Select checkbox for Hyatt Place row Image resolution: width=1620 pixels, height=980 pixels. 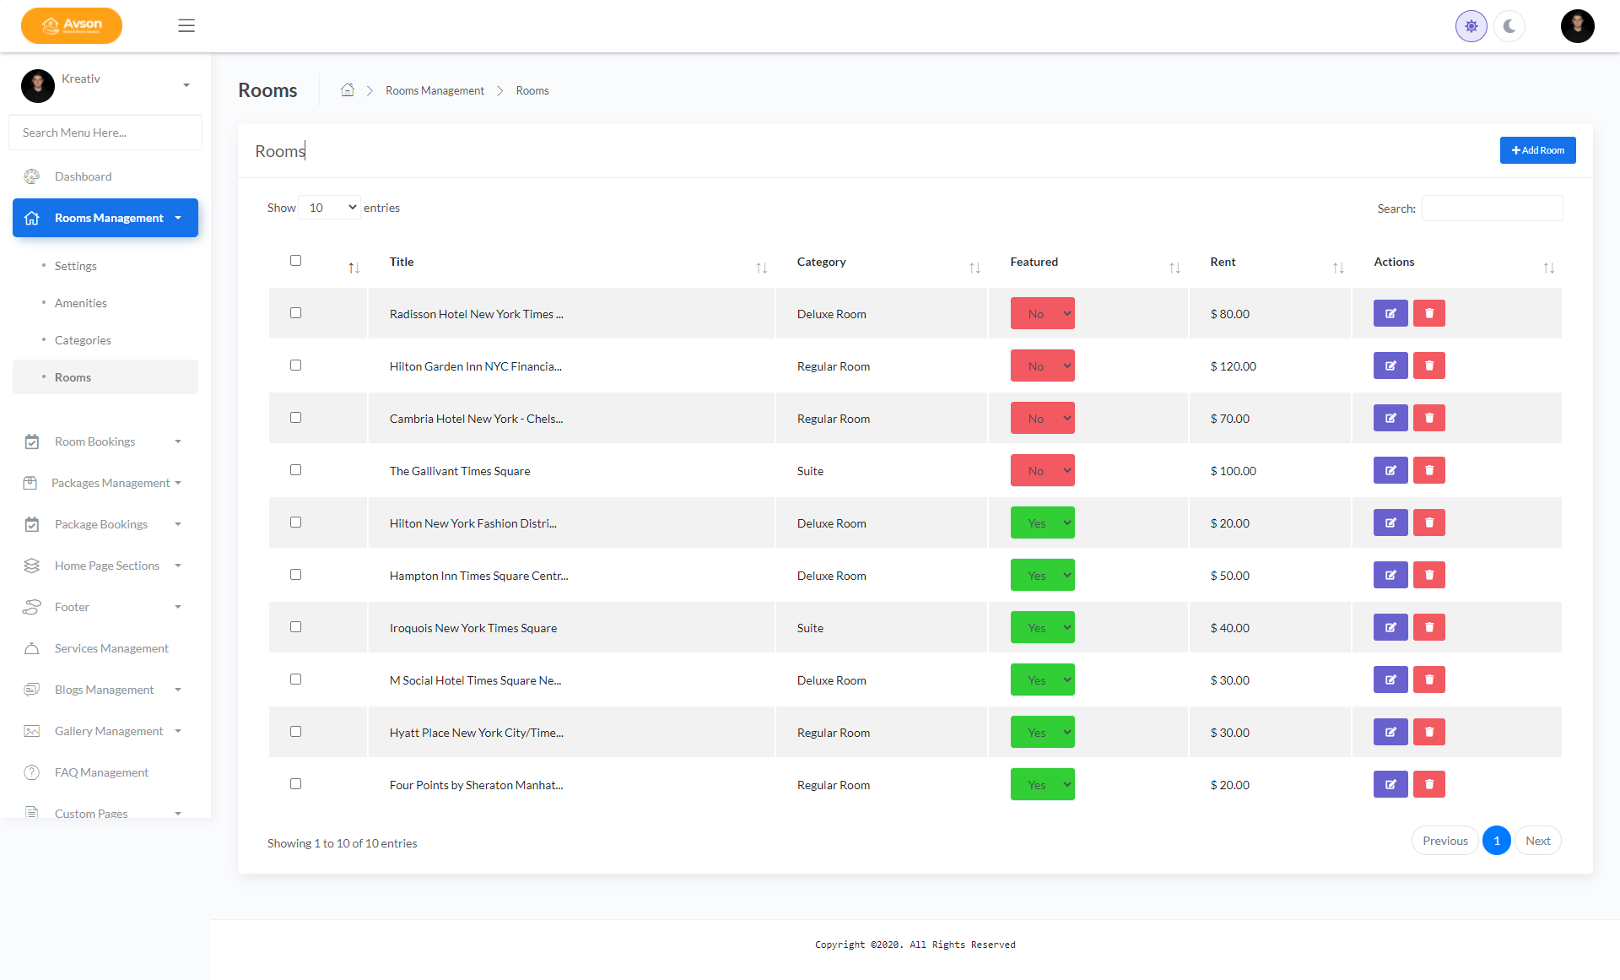pos(295,732)
